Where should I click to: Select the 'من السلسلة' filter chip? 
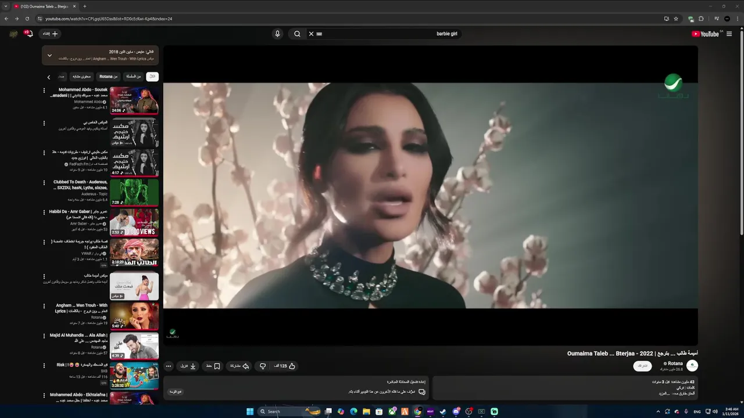tap(134, 77)
